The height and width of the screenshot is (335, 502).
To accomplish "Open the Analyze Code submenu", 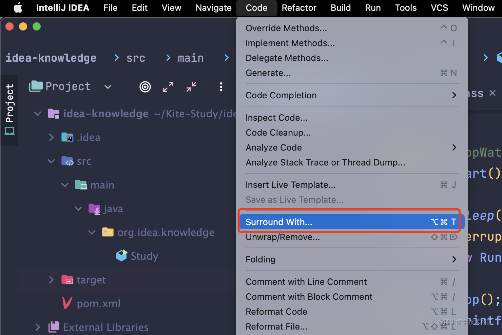I will tap(352, 147).
